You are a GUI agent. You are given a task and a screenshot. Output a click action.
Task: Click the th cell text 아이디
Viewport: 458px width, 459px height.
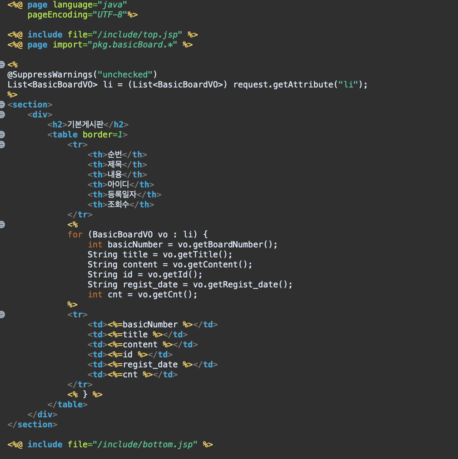coord(118,185)
